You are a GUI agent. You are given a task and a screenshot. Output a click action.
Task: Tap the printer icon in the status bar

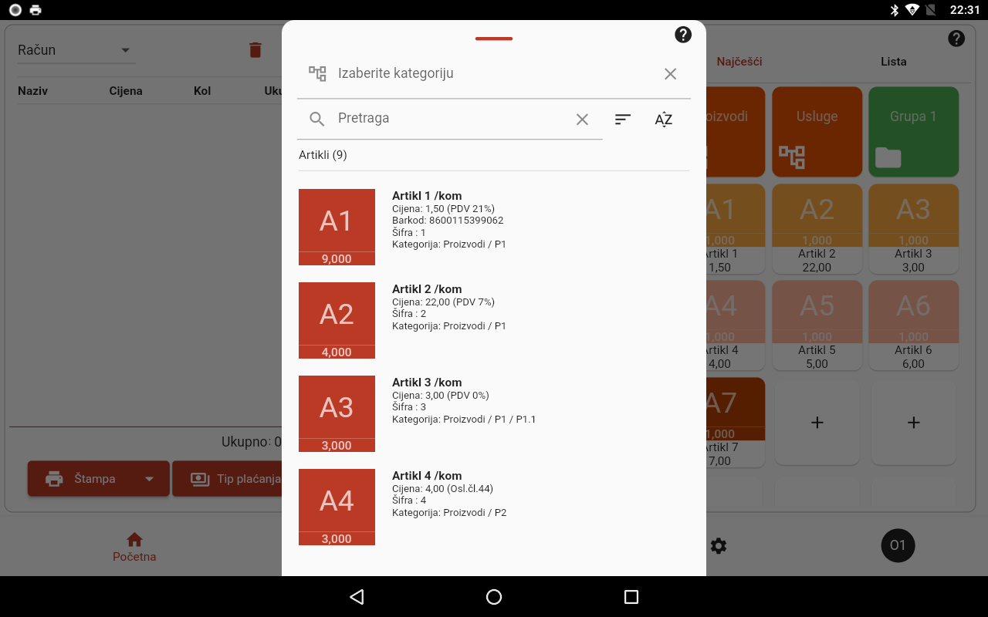click(x=35, y=10)
